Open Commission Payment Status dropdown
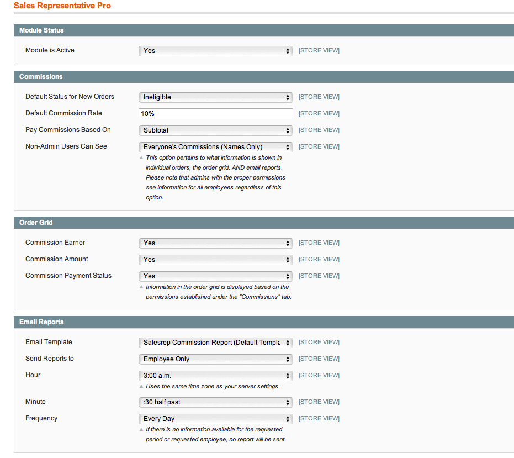Image resolution: width=514 pixels, height=458 pixels. pos(215,276)
